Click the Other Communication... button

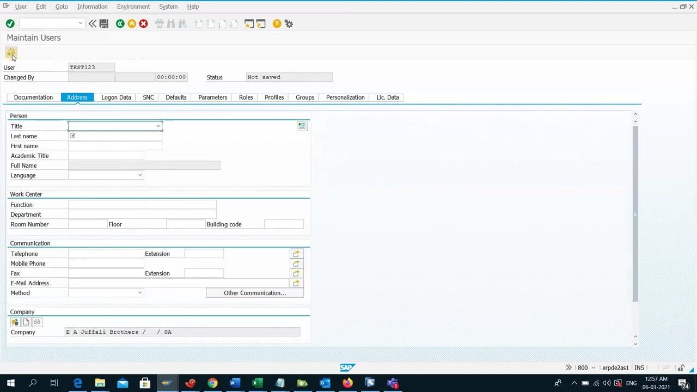(x=255, y=293)
